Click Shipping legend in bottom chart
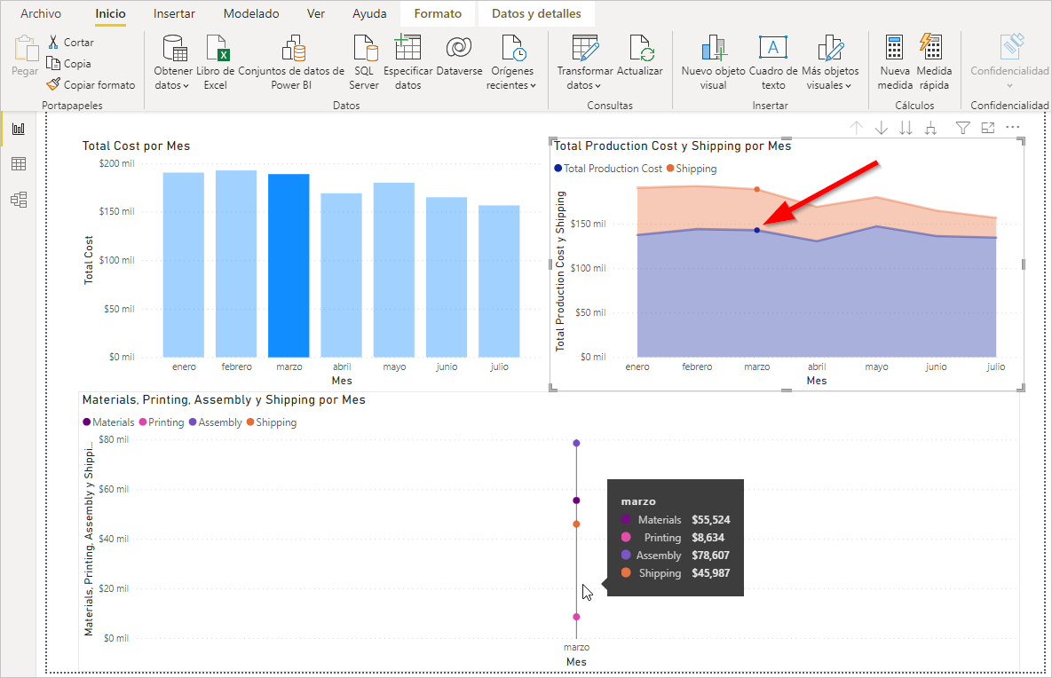The image size is (1052, 678). pos(272,422)
